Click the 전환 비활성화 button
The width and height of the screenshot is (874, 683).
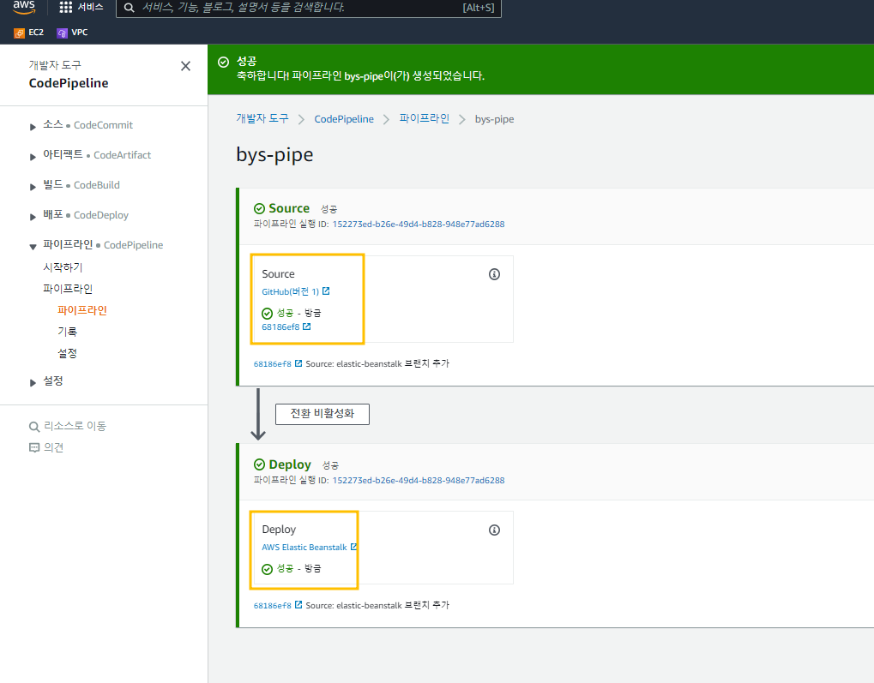tap(322, 414)
